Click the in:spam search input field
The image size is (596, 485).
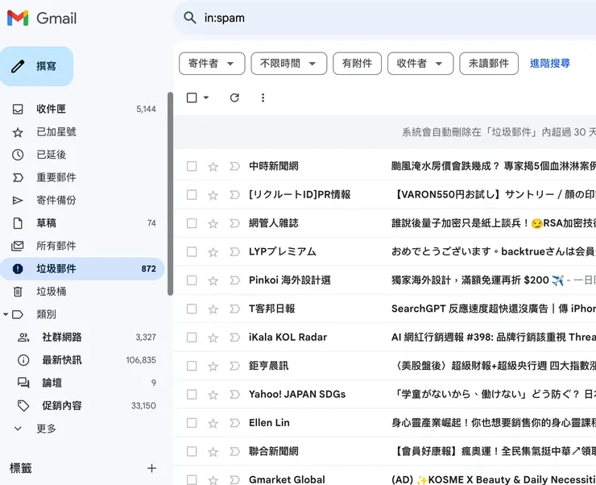click(399, 18)
